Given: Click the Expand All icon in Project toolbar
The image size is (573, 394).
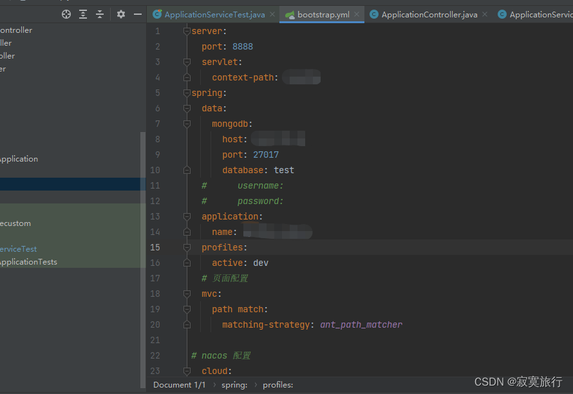Looking at the screenshot, I should point(84,14).
